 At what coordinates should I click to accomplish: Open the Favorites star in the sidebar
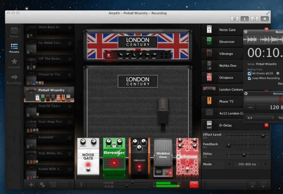tap(14, 64)
